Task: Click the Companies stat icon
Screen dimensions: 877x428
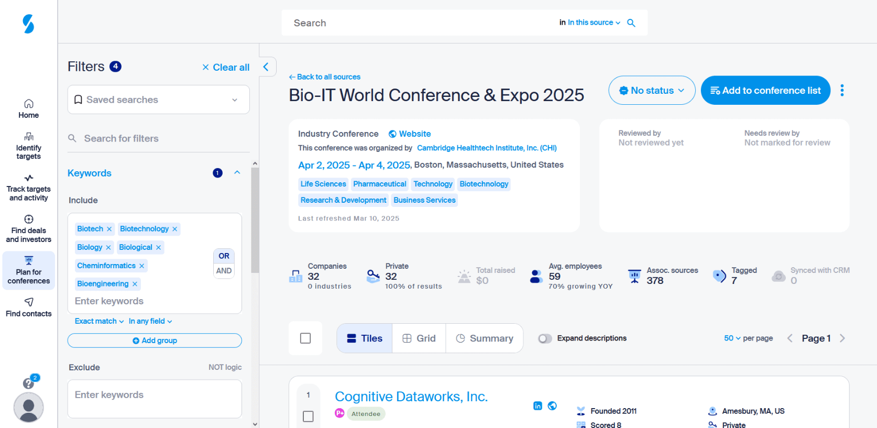Action: click(295, 276)
